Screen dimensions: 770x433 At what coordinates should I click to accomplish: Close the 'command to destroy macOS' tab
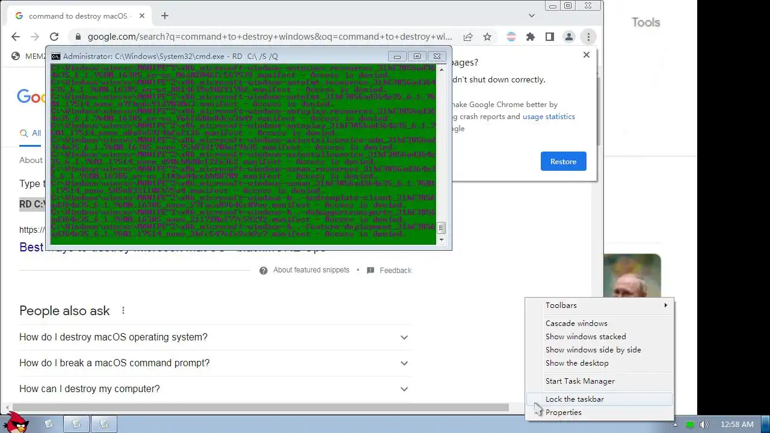point(142,16)
